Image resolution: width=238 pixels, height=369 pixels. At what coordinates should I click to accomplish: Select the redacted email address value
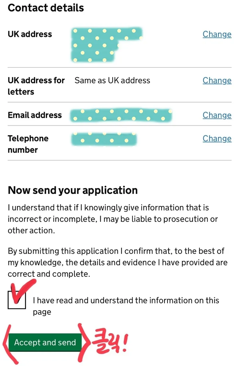tap(121, 115)
